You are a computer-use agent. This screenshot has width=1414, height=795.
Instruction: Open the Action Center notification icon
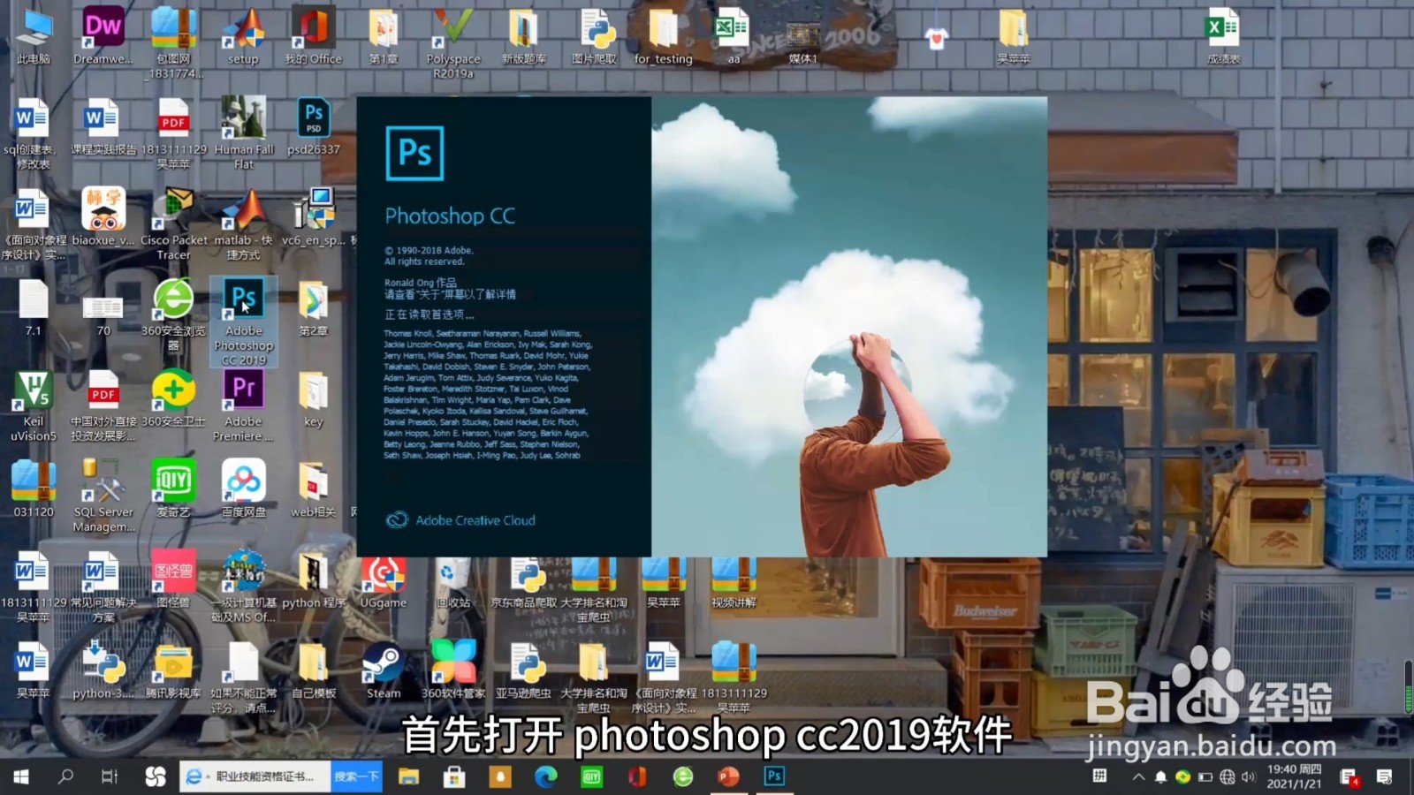coord(1384,776)
